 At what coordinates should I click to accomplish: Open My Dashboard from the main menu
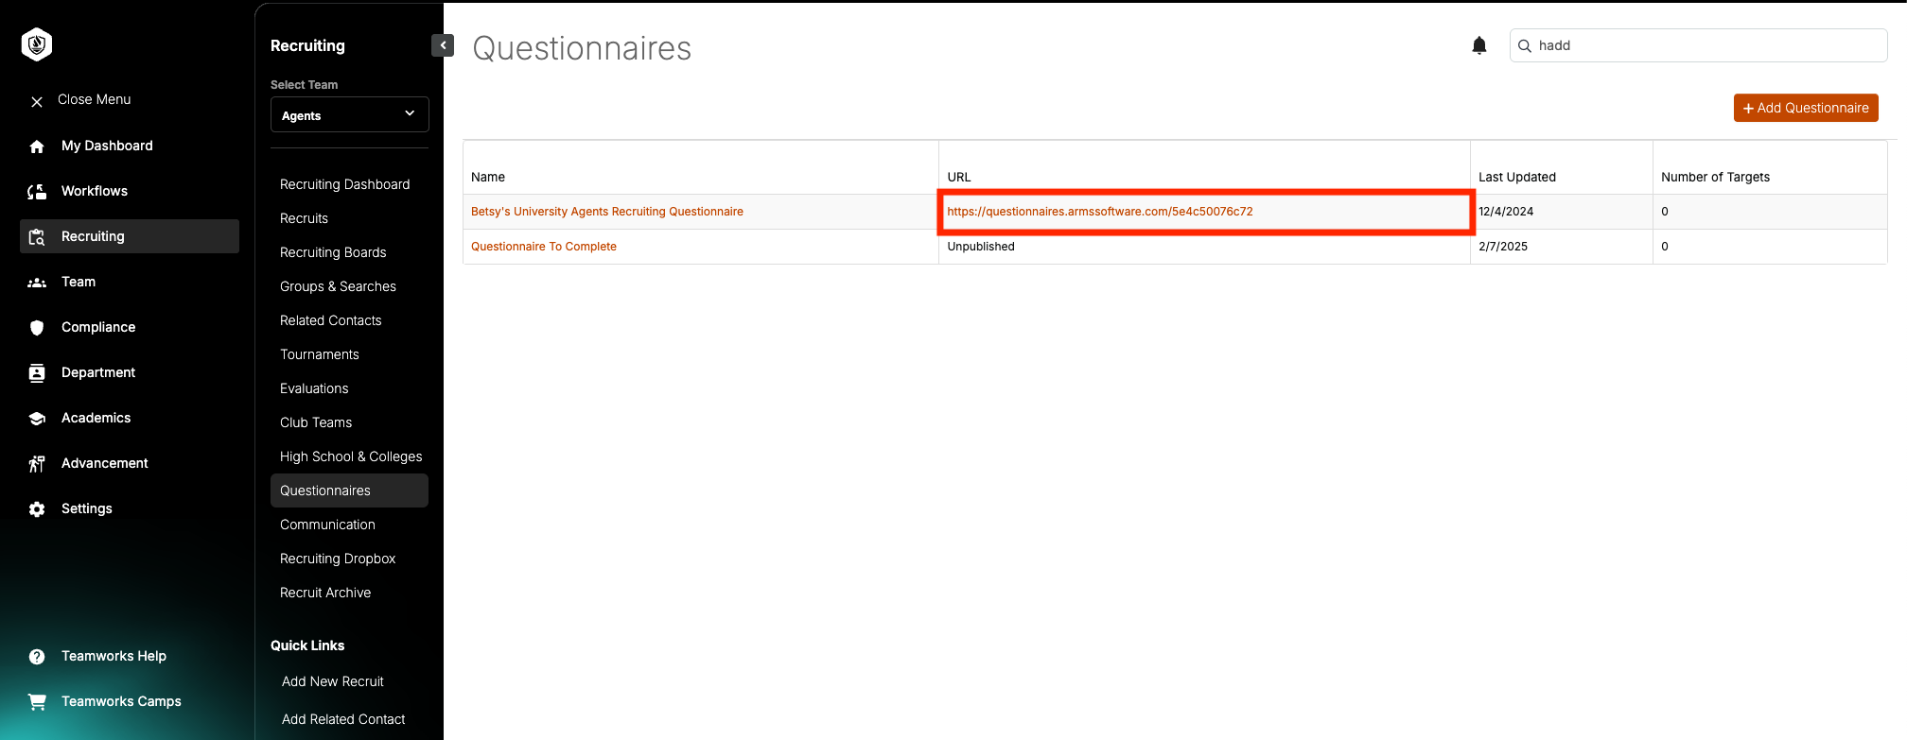(x=107, y=146)
